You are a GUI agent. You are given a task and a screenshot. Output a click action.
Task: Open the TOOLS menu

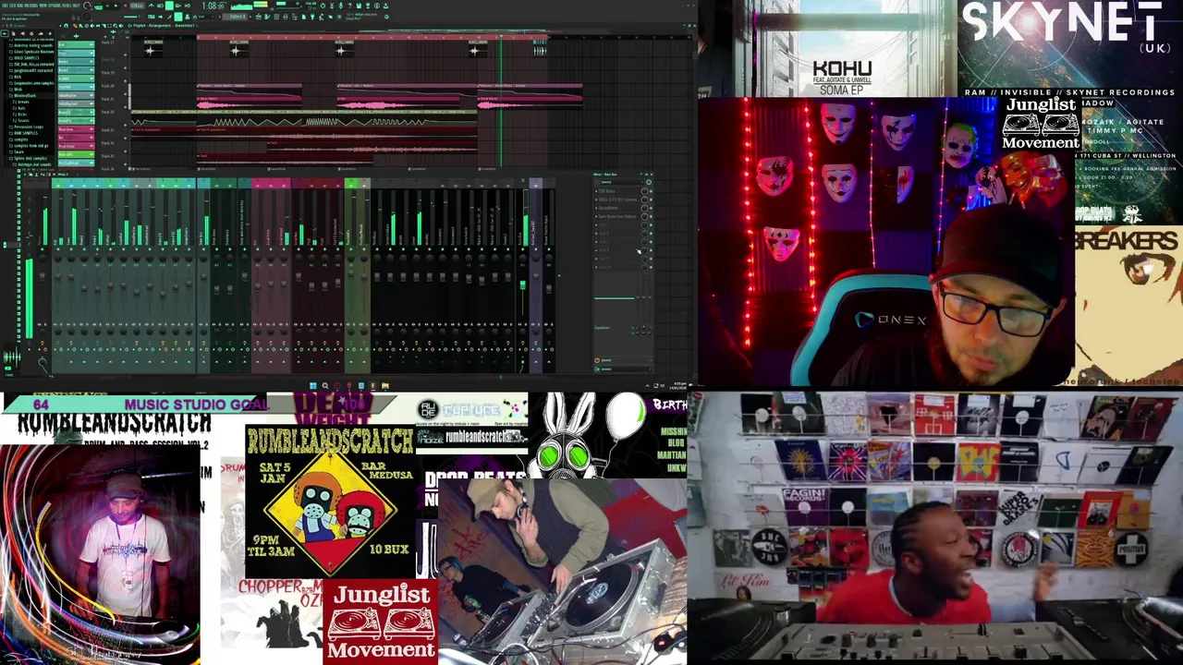tap(67, 6)
